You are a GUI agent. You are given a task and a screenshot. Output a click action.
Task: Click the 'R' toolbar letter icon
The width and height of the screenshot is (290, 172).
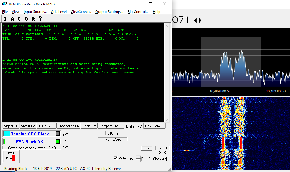32,19
